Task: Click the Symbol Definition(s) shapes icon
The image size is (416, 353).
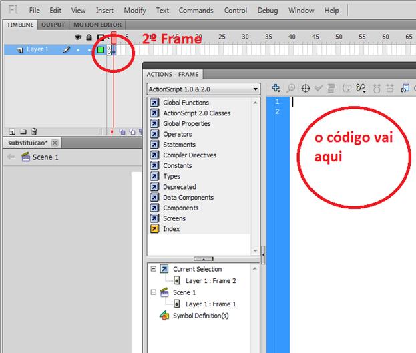Action: point(164,316)
